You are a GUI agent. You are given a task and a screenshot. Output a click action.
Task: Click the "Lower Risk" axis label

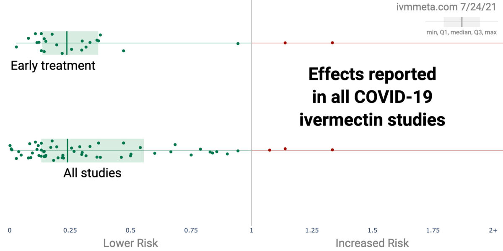tap(131, 243)
